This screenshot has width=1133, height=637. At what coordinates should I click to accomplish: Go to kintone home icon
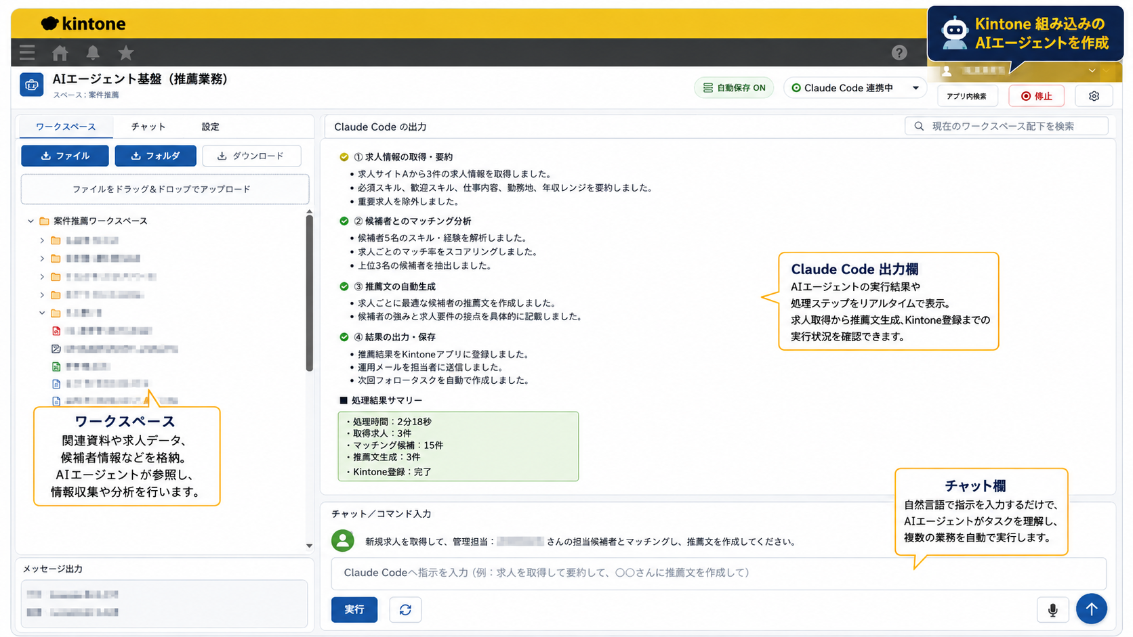coord(60,52)
